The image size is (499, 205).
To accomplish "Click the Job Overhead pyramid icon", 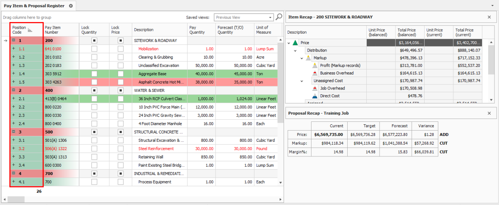I will click(x=315, y=88).
